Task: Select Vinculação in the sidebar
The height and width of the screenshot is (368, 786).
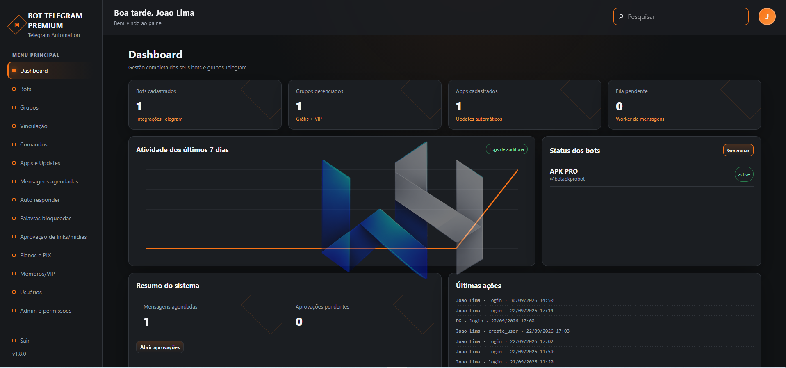Action: tap(51, 126)
